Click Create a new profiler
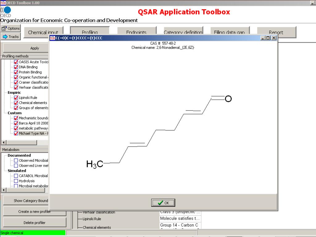316x237 pixels. (35, 212)
